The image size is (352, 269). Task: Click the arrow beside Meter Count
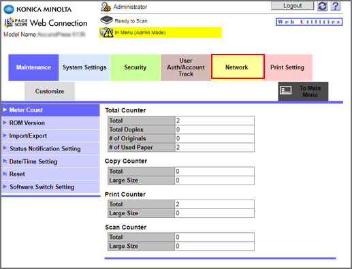pos(5,110)
